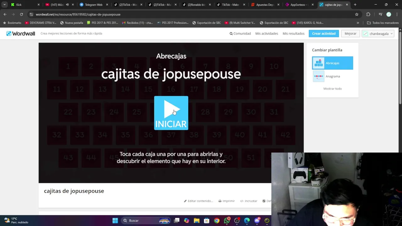Mute the audio-playing YouTube tab speaker icon
Screen dimensions: 402x226
tap(67, 5)
